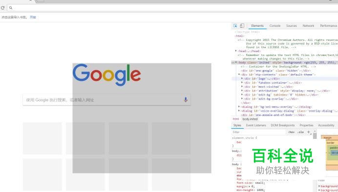Screen dimensions: 338x192
Task: Expand the voice-overlay-dialog dialog node
Action: tap(239, 111)
